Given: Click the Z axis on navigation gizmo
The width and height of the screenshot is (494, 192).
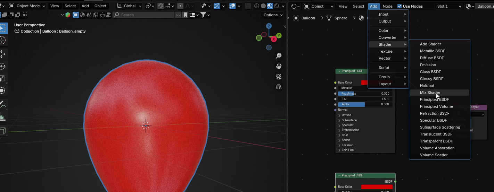Looking at the screenshot, I should [x=269, y=26].
